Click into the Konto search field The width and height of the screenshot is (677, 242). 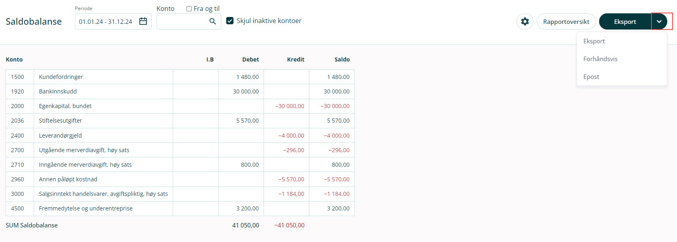(182, 21)
